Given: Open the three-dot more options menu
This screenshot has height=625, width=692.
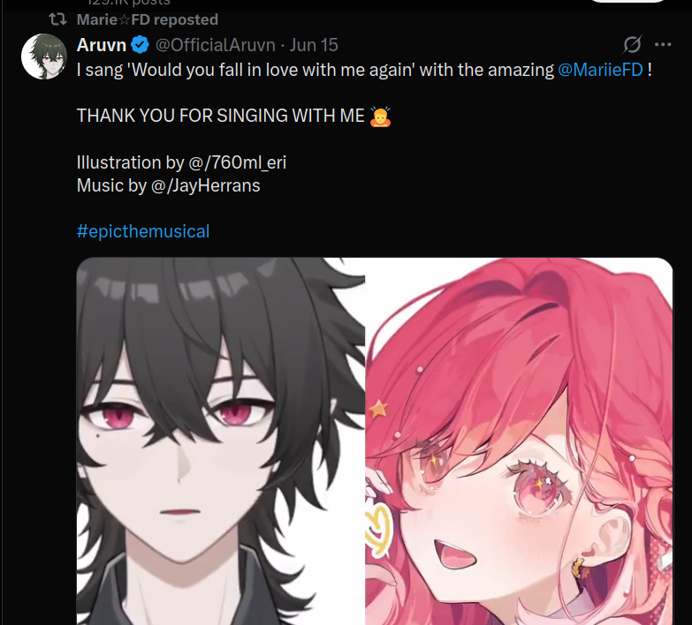Looking at the screenshot, I should [x=663, y=44].
